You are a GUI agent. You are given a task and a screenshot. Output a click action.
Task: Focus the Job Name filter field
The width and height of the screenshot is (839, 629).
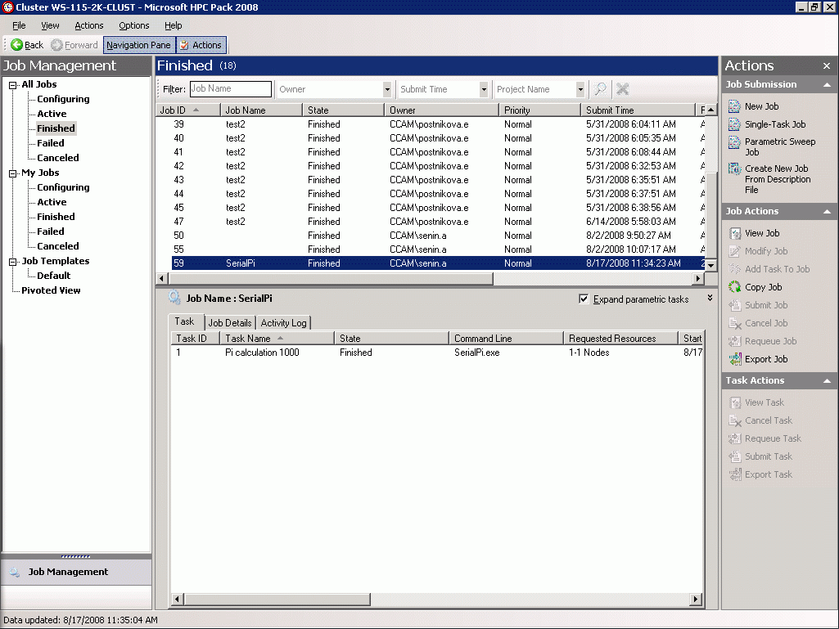[231, 89]
